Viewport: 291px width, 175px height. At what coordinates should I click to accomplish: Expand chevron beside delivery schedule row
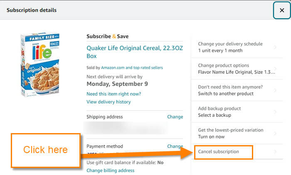click(275, 47)
